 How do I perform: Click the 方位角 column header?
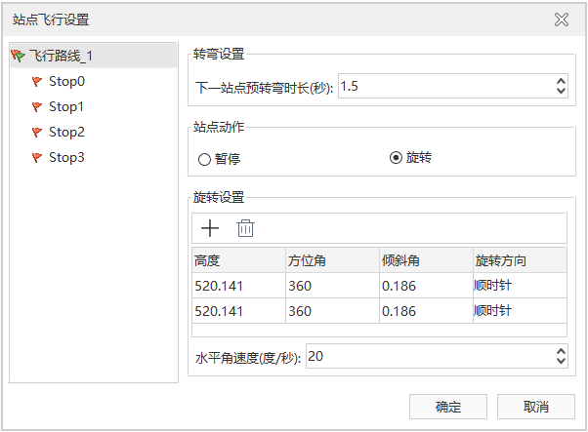click(331, 260)
